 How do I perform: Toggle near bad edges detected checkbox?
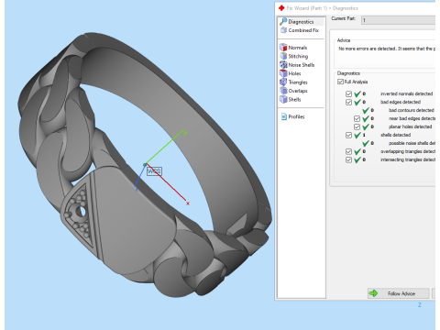pyautogui.click(x=357, y=118)
